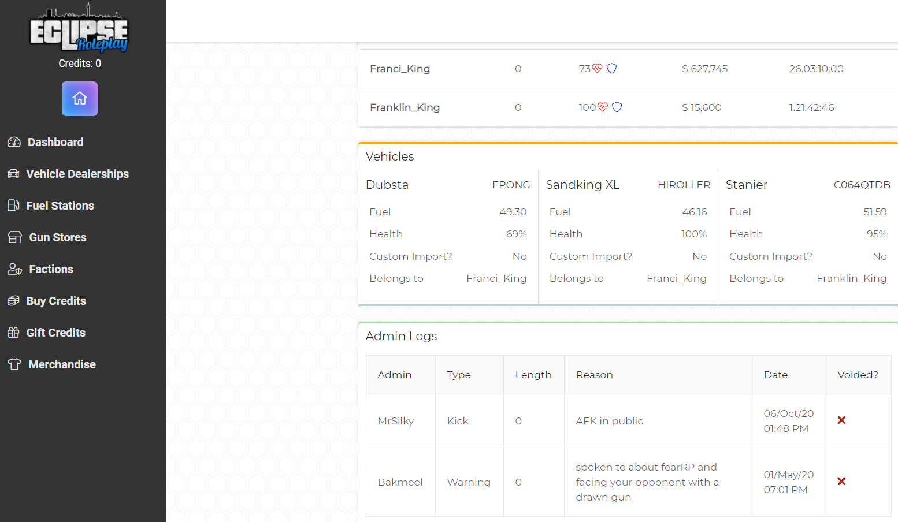Click the shield icon in Franci_King row
This screenshot has width=898, height=522.
611,68
